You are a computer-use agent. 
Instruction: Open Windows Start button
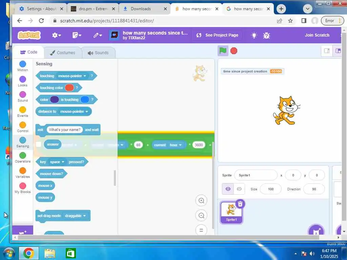click(9, 253)
